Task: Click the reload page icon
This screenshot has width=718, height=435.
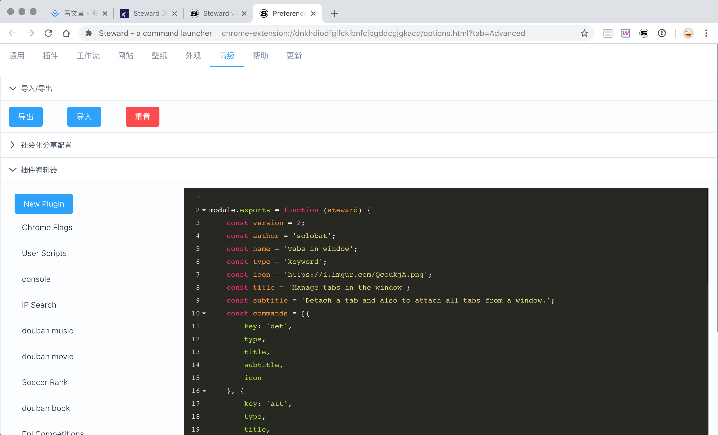Action: pyautogui.click(x=48, y=33)
